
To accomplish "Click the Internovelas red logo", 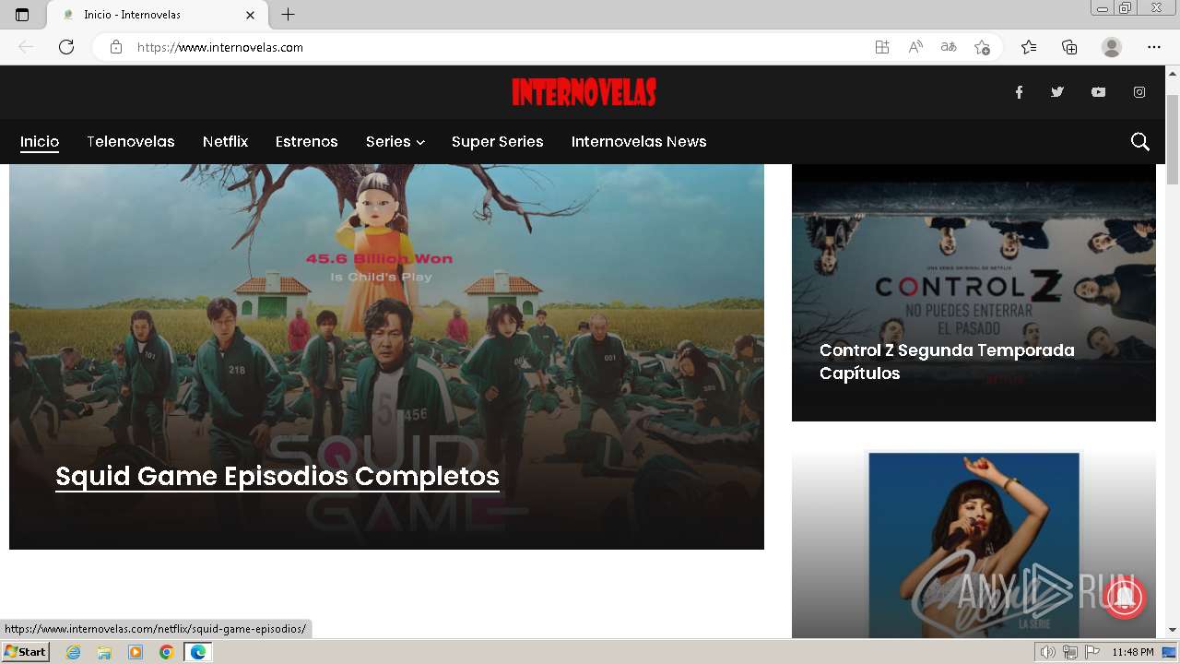I will tap(584, 92).
